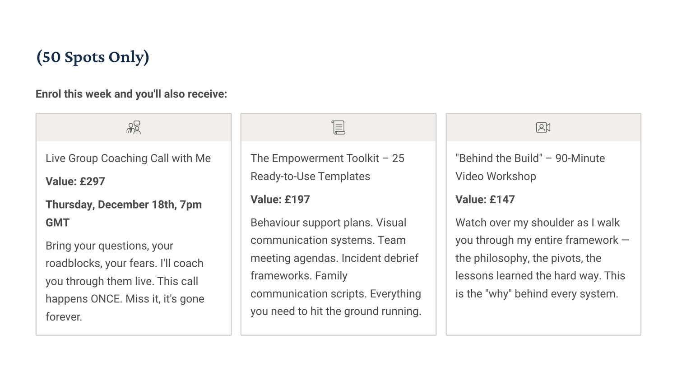
Task: Click the Value: £197 label
Action: [x=280, y=200]
